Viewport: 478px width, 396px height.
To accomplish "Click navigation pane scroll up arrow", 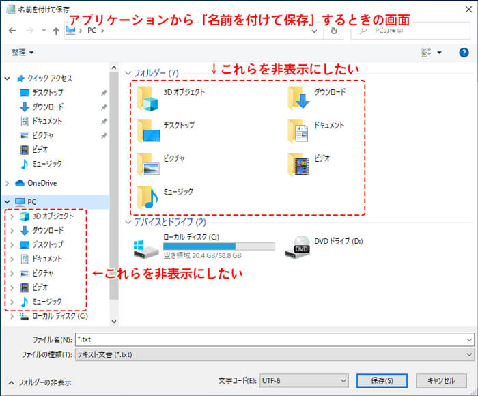I will click(x=114, y=68).
